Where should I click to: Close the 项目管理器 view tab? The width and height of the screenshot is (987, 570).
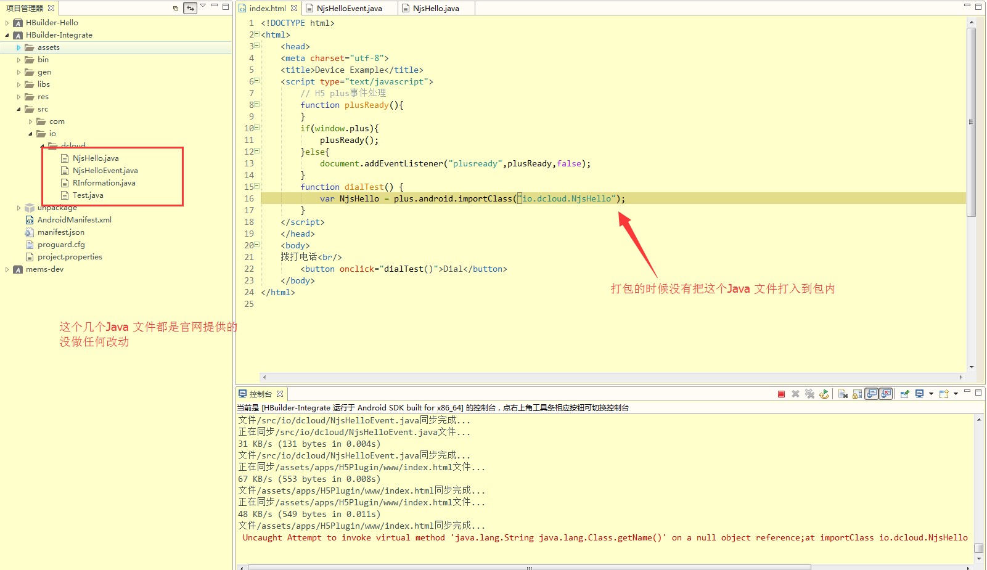tap(51, 8)
